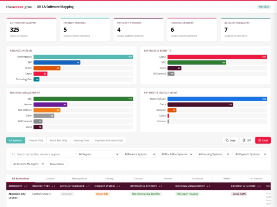
Task: Sort by Account Manager column arrows
Action: (x=88, y=186)
